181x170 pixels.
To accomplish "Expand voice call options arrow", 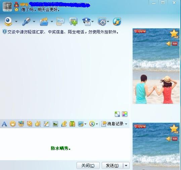I will pyautogui.click(x=34, y=22).
